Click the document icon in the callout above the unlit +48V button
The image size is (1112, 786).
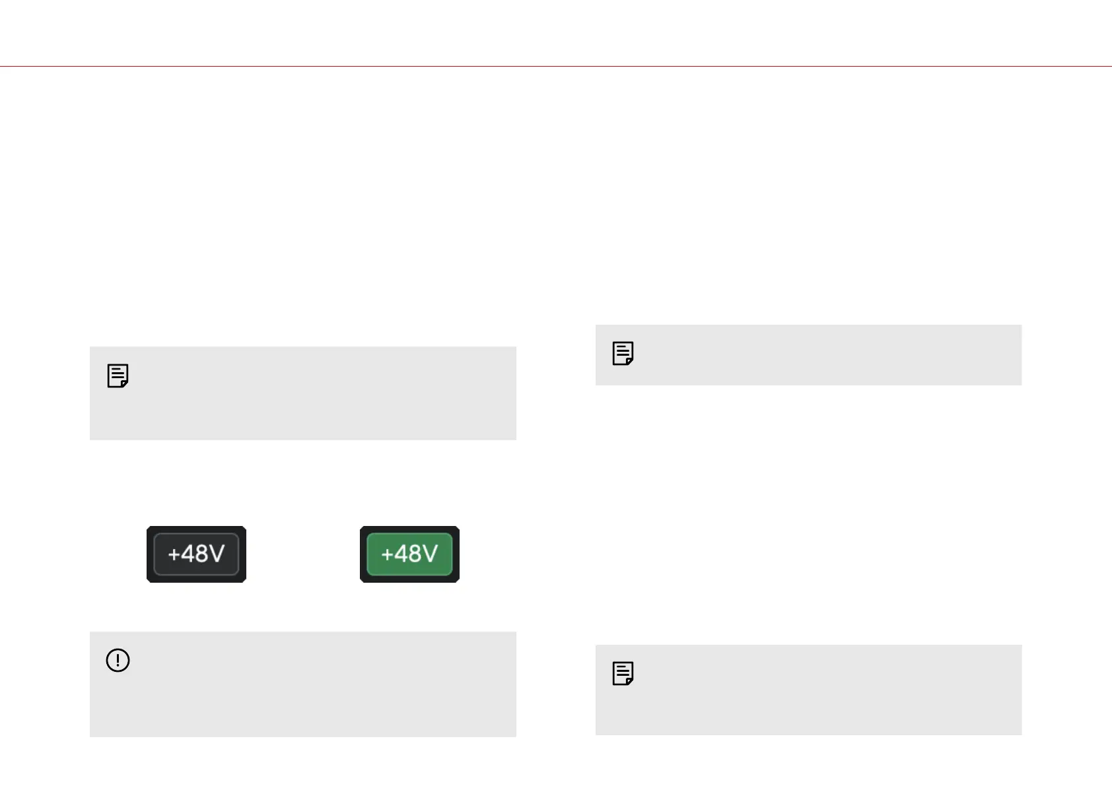[118, 376]
